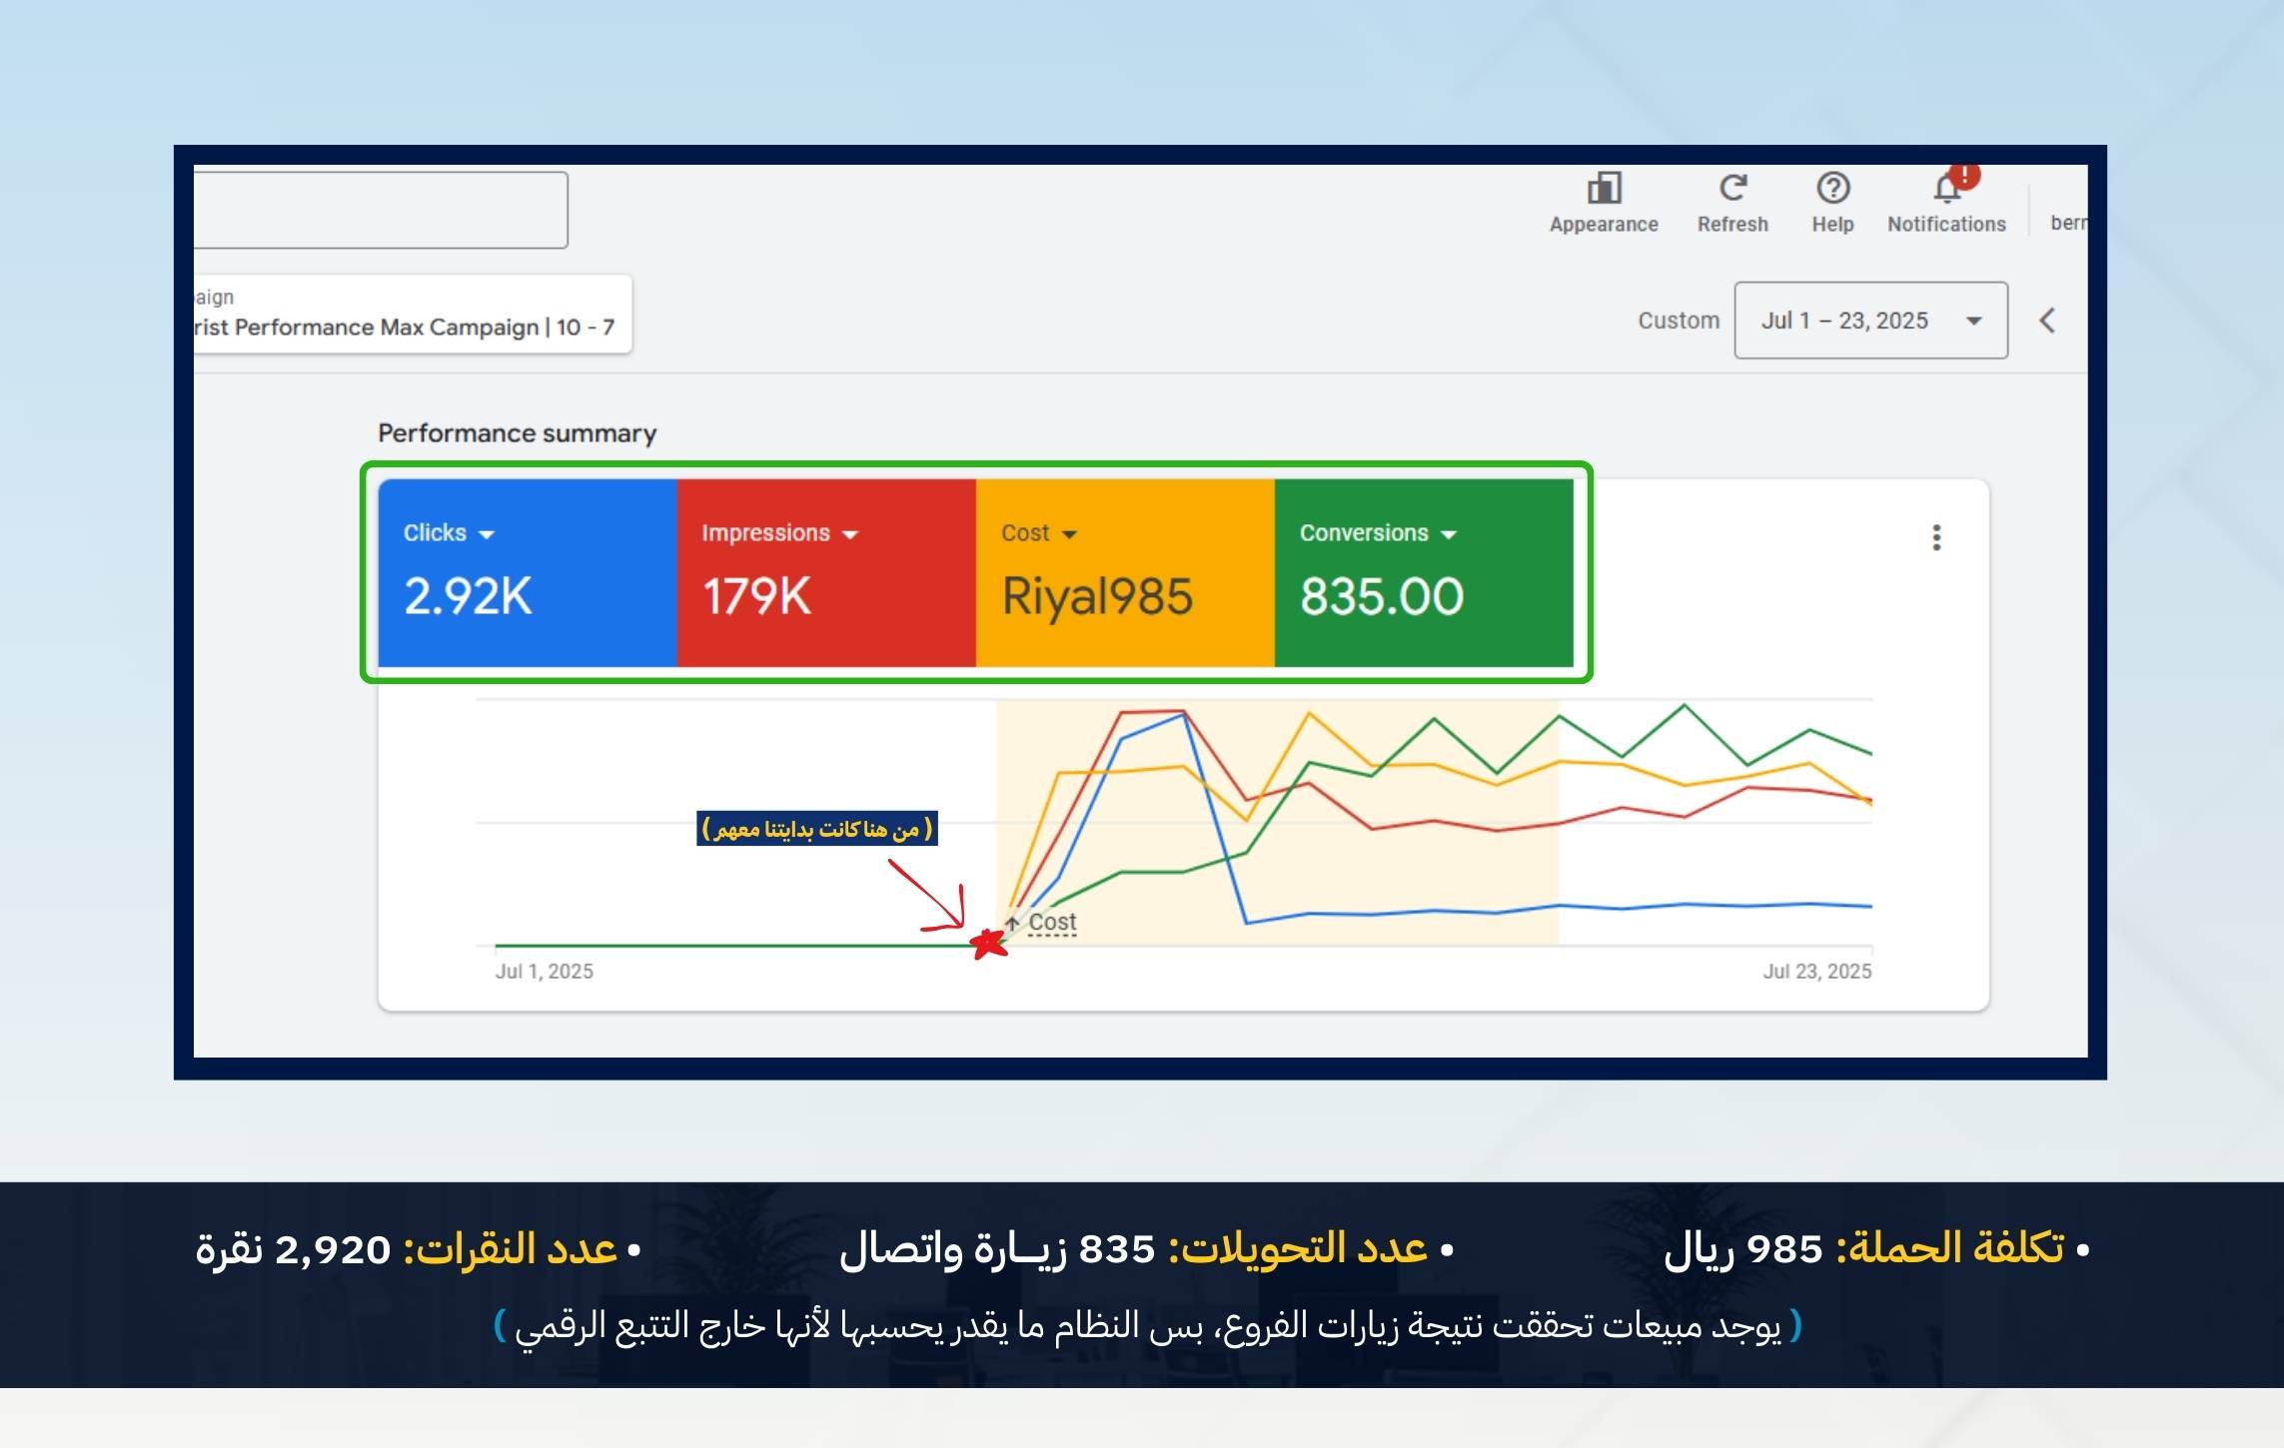The width and height of the screenshot is (2284, 1448).
Task: Click the Appearance icon in the toolbar
Action: [x=1604, y=189]
